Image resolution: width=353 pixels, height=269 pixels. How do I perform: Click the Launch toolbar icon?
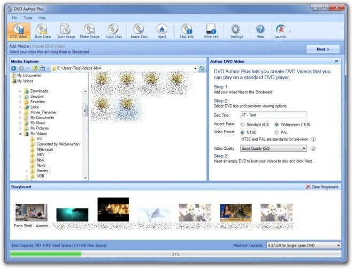click(280, 32)
